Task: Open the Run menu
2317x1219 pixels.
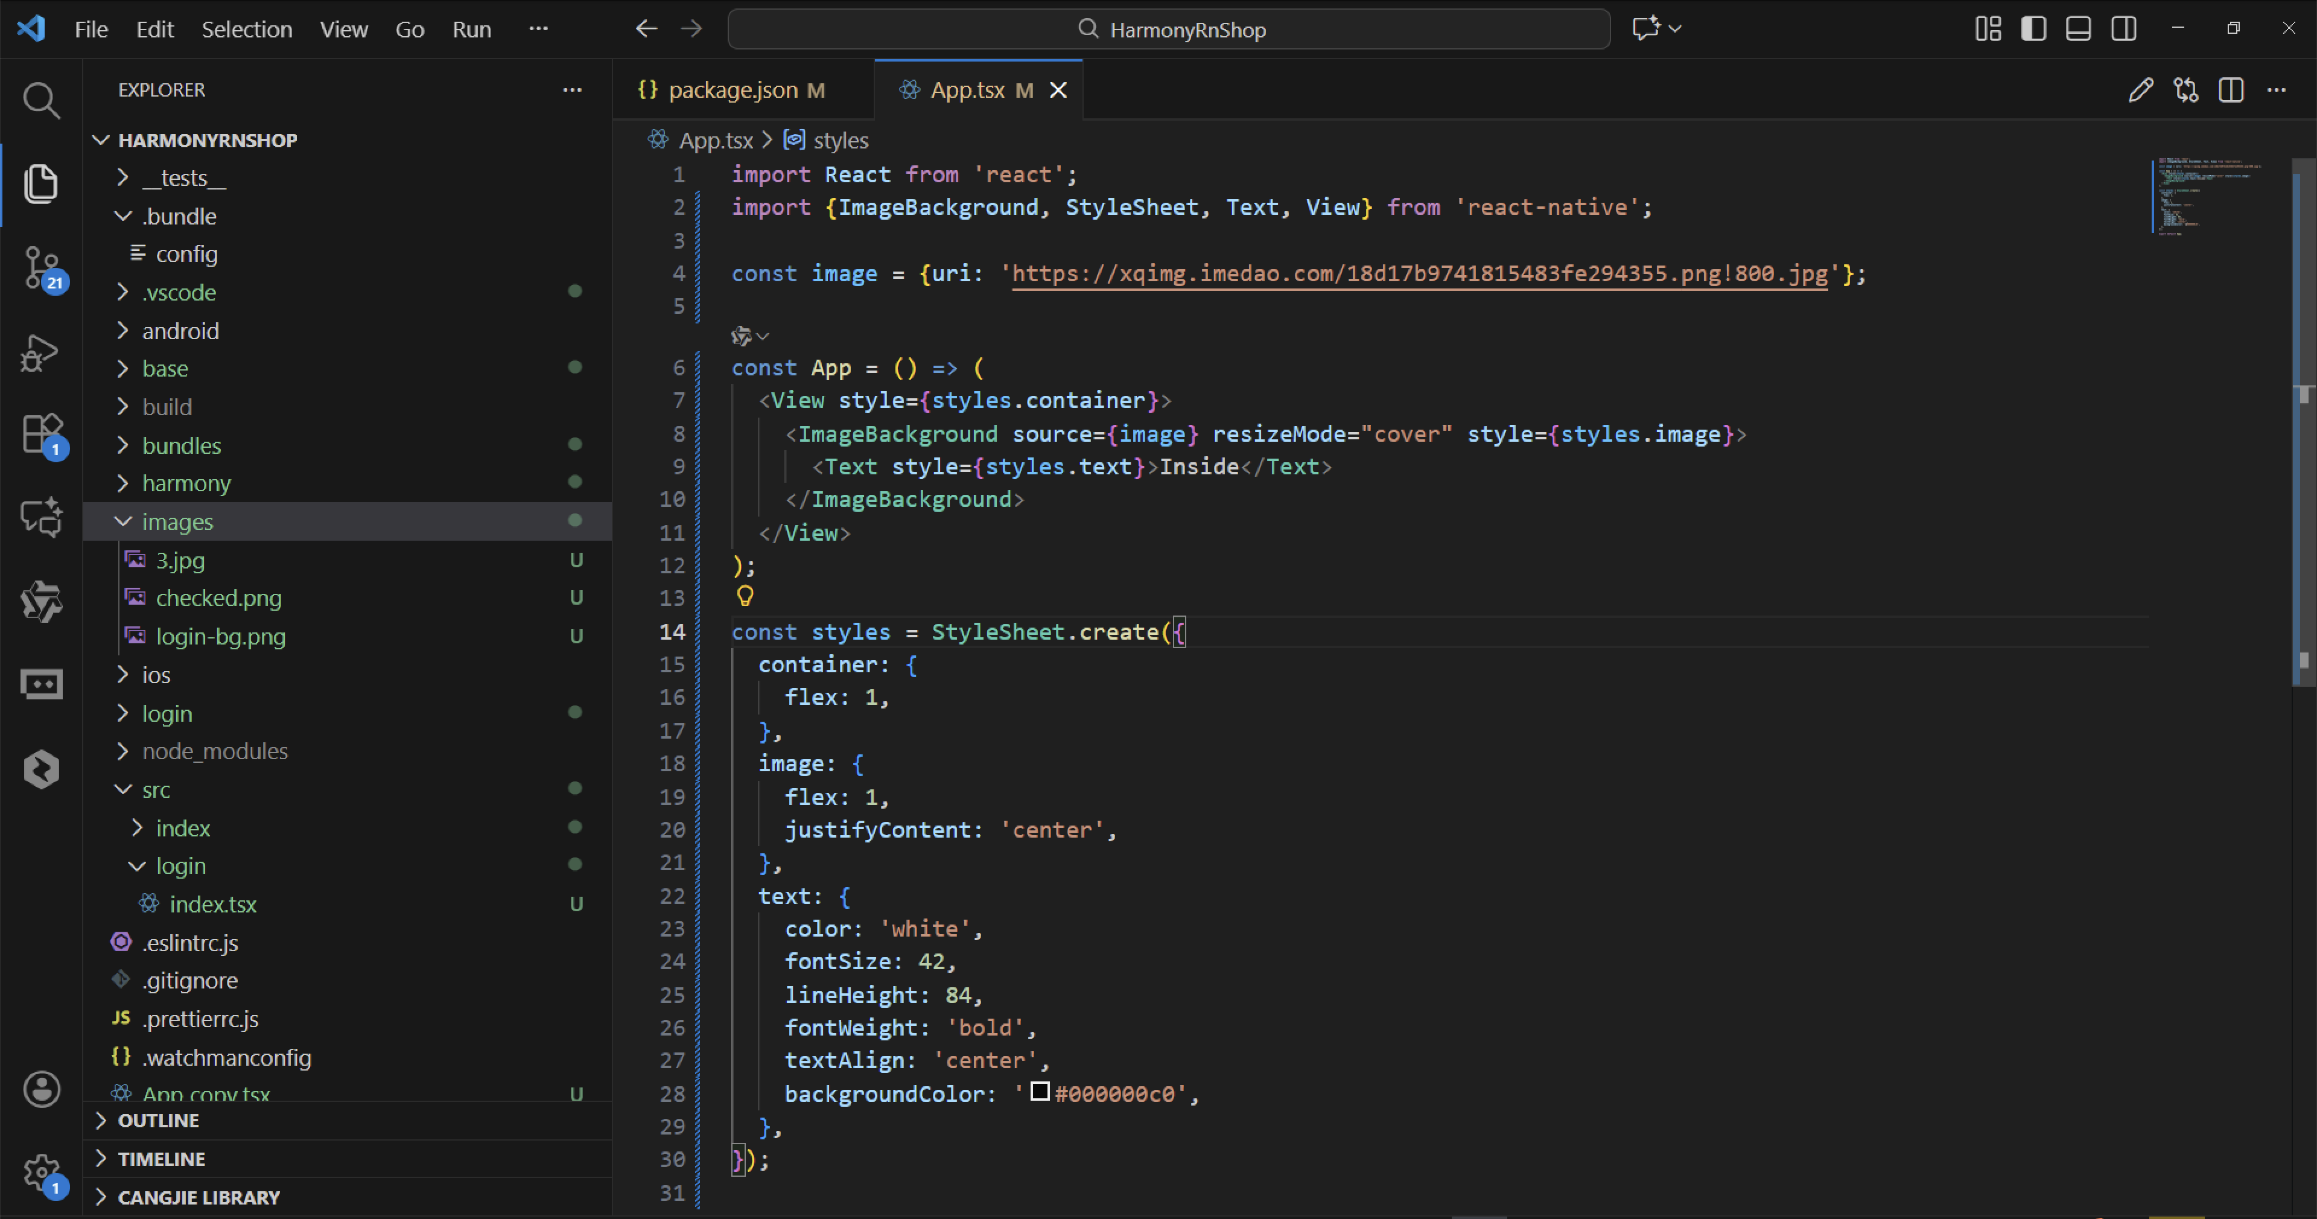Action: (471, 29)
